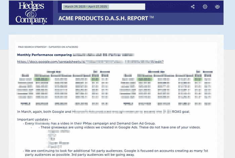The height and width of the screenshot is (158, 235).
Task: Click first green highlighted cell in right table
Action: pyautogui.click(x=145, y=80)
